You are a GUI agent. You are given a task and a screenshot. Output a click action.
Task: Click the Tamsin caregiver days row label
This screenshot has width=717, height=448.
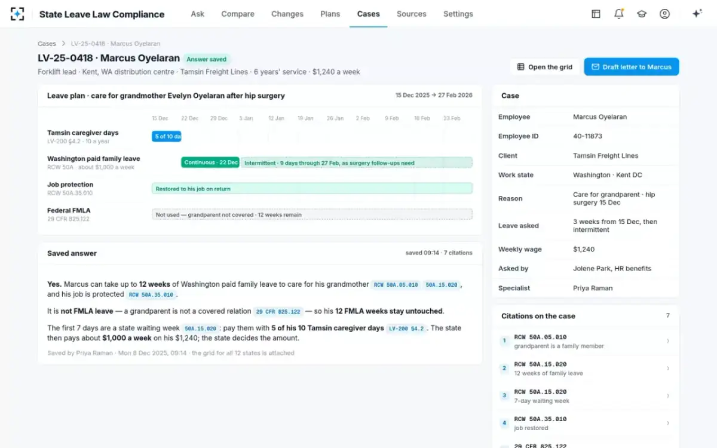83,133
